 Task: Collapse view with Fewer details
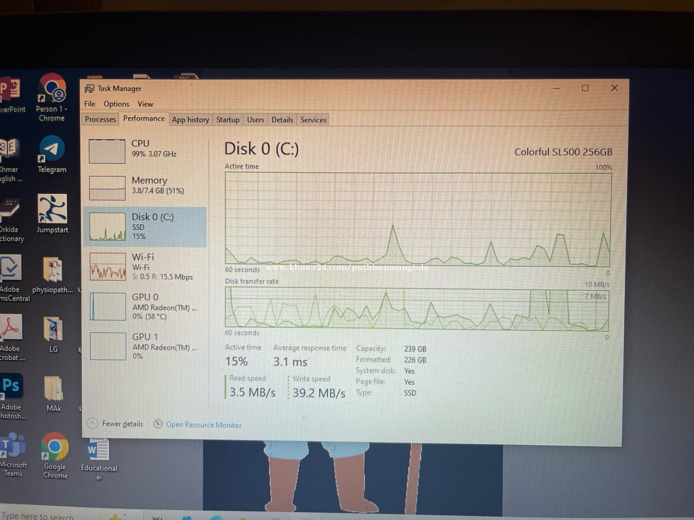click(122, 424)
